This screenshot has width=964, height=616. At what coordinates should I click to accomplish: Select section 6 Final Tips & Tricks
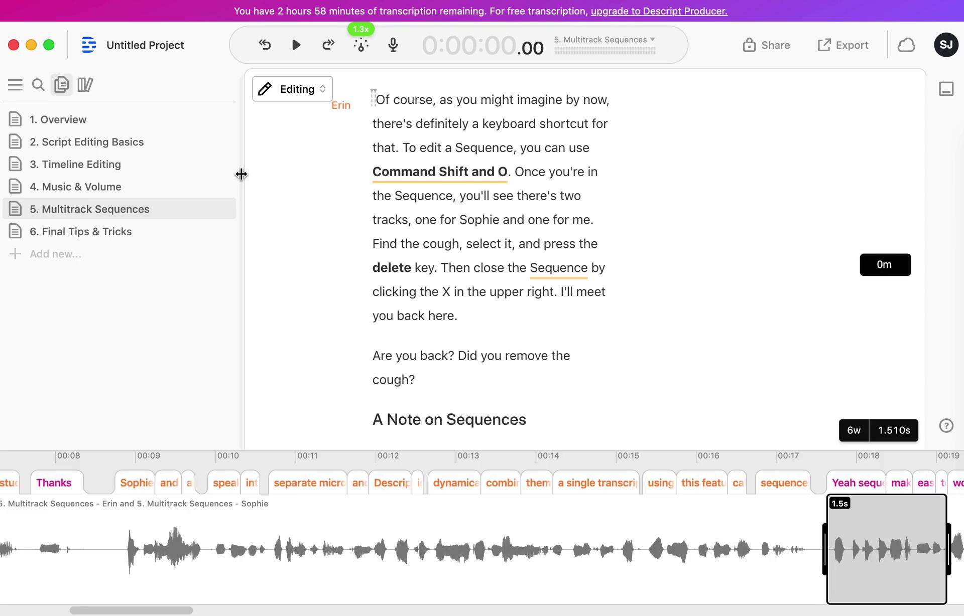tap(79, 231)
